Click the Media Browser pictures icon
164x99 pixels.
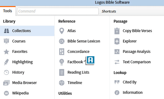coord(6,83)
